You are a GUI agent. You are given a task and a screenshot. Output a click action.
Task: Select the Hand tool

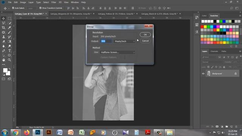coord(3,60)
